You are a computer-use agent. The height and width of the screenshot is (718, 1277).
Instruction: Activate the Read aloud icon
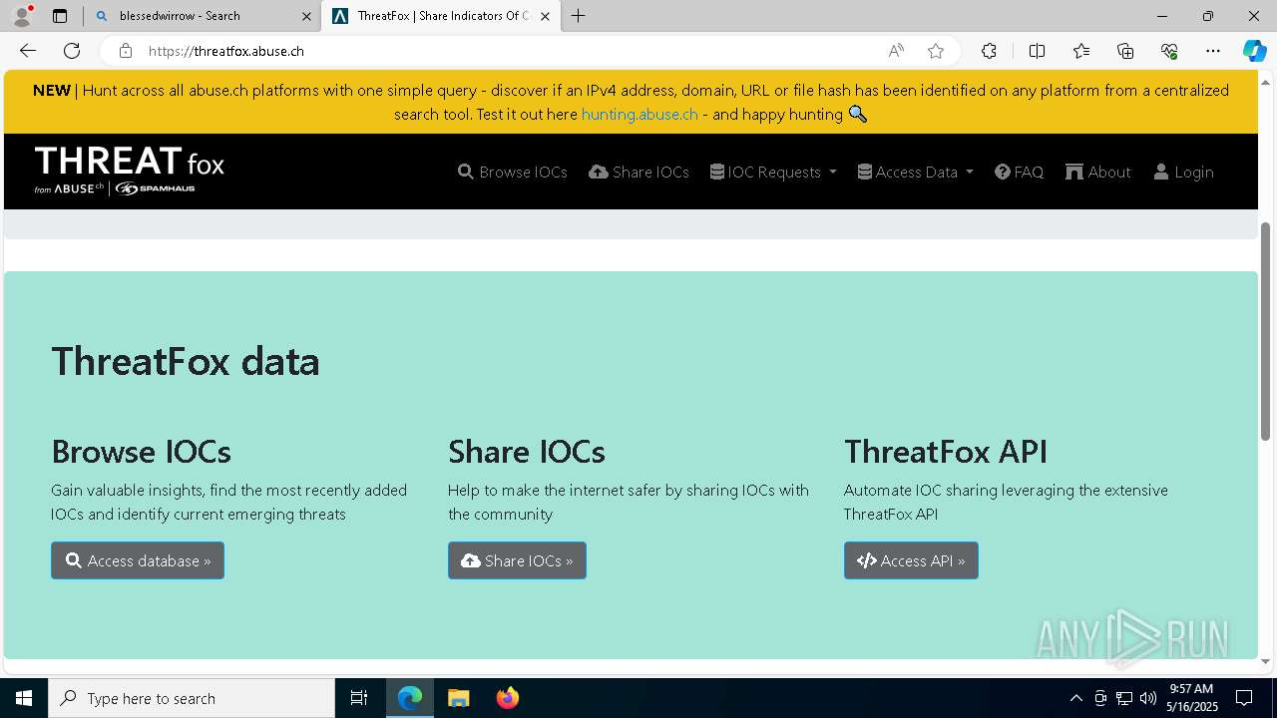coord(896,51)
